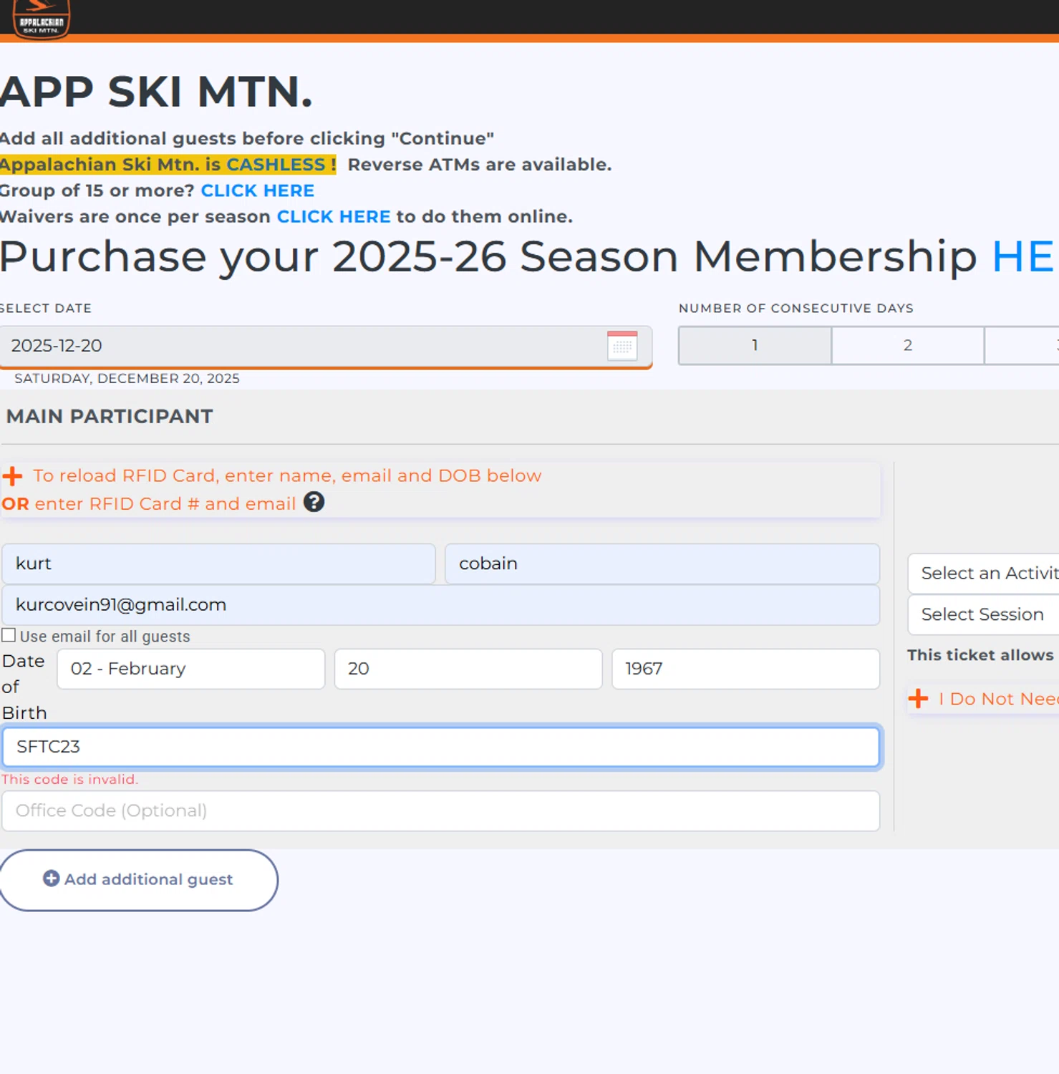Expand the reload RFID Card plus section
Viewport: 1059px width, 1074px height.
tap(12, 476)
